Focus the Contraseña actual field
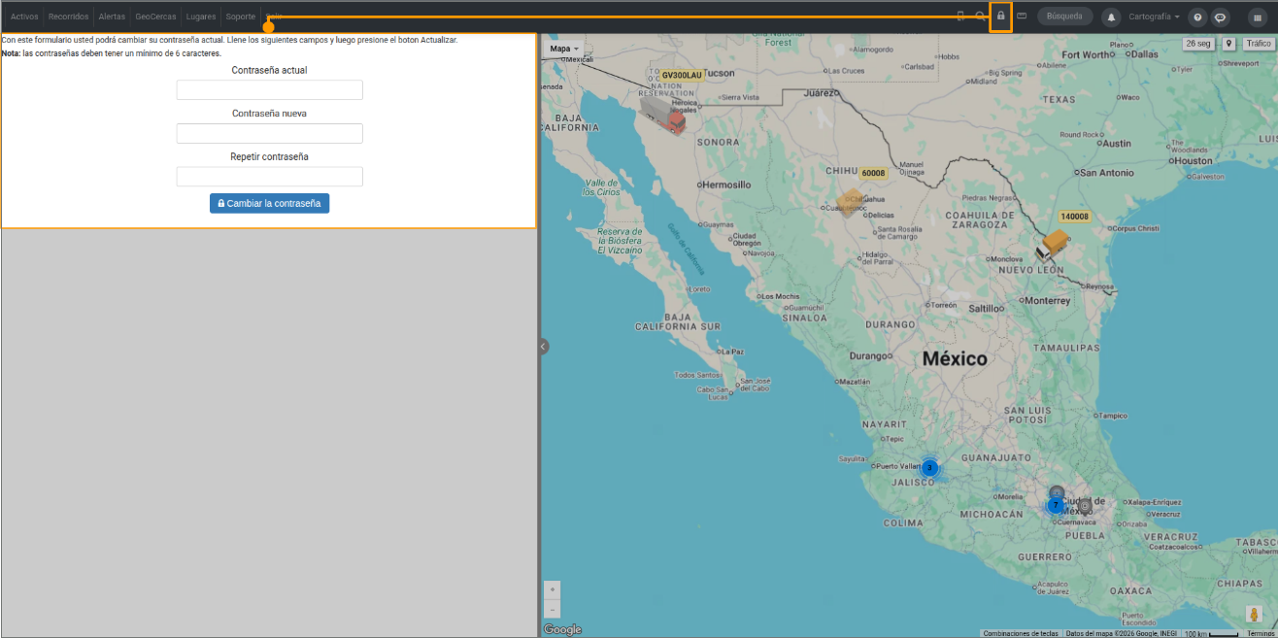 point(269,90)
